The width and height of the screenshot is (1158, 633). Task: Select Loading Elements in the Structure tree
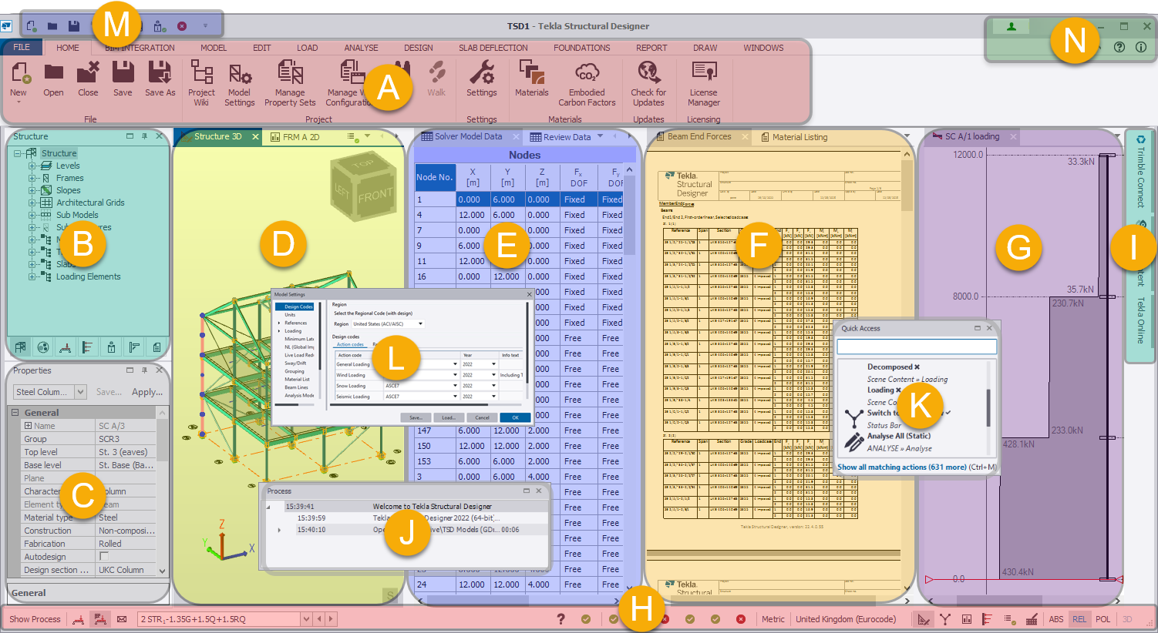point(88,276)
